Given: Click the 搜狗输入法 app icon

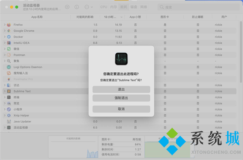Looking at the screenshot, I should point(9,73).
